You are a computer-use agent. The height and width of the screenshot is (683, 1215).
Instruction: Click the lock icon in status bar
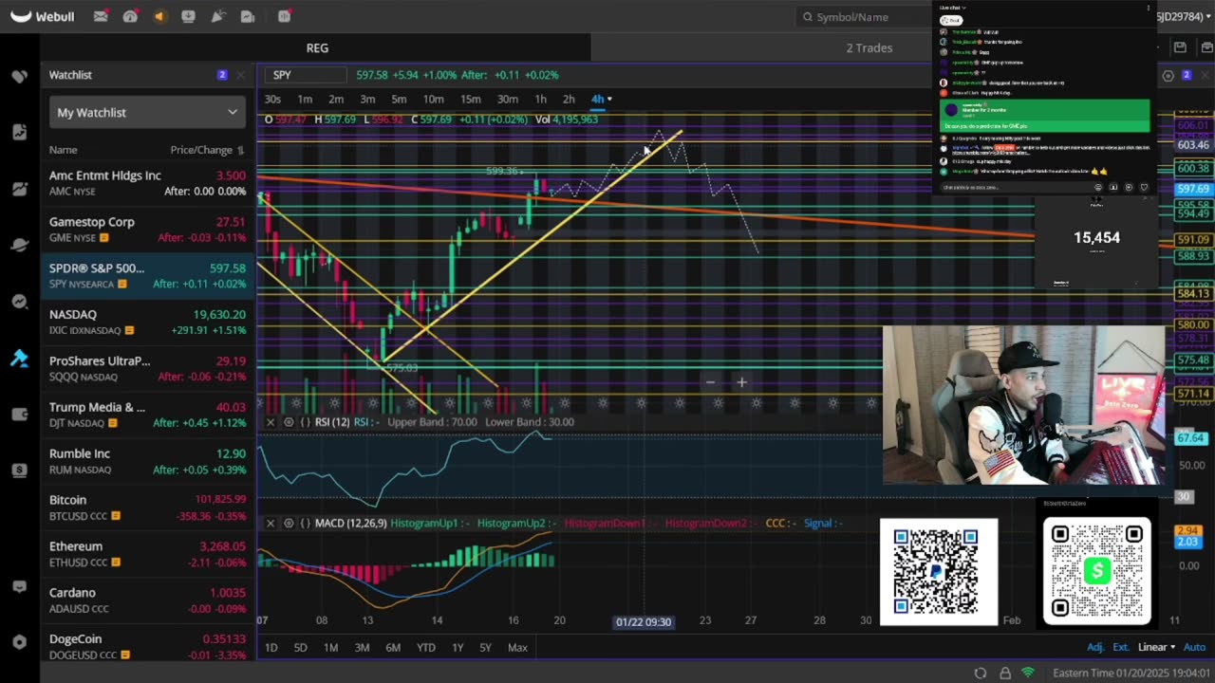tap(1005, 673)
